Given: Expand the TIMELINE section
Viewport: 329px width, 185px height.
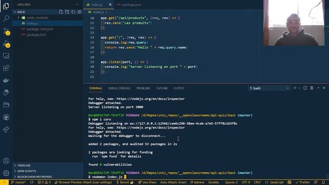Looking at the screenshot, I should (x=48, y=165).
